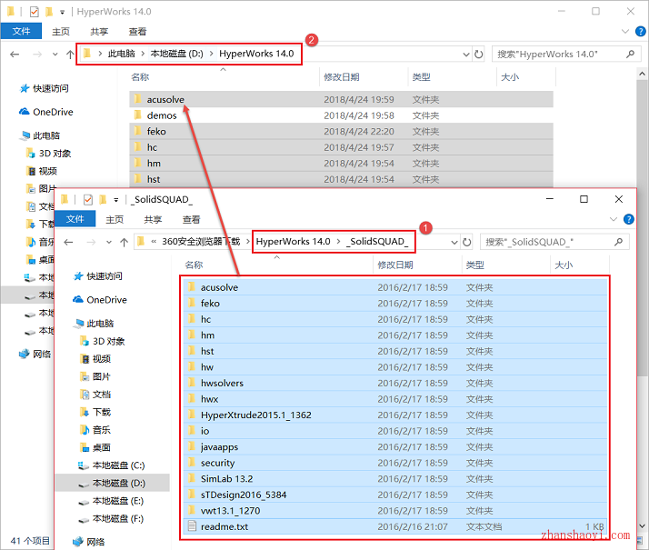Click back arrow in HyperWorks 14.0 window
649x550 pixels.
(x=15, y=55)
